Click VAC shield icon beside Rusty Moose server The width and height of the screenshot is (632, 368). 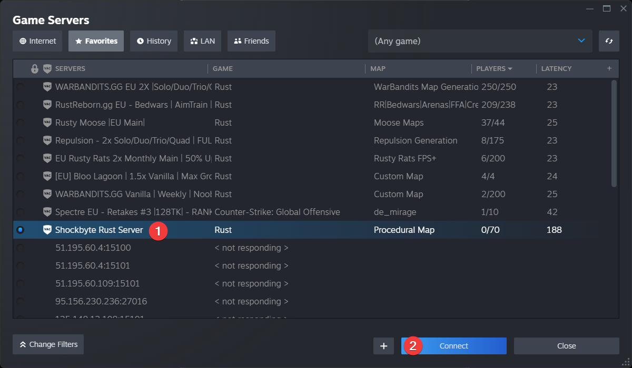(47, 122)
